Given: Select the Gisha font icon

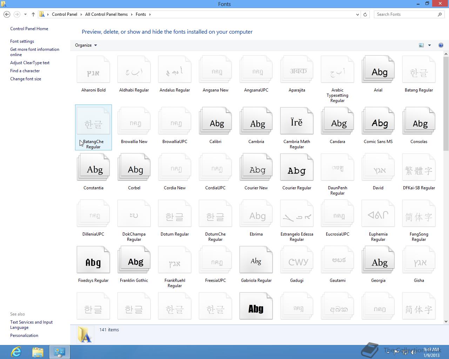Looking at the screenshot, I should pos(419,260).
